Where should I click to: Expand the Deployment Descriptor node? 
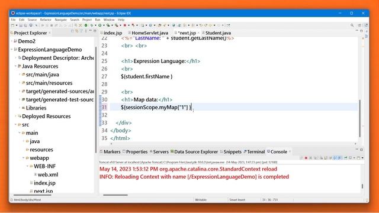[x=16, y=58]
